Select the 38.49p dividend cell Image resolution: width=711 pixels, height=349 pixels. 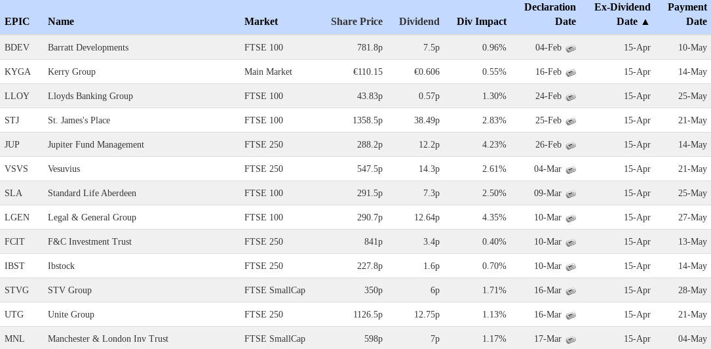point(427,120)
